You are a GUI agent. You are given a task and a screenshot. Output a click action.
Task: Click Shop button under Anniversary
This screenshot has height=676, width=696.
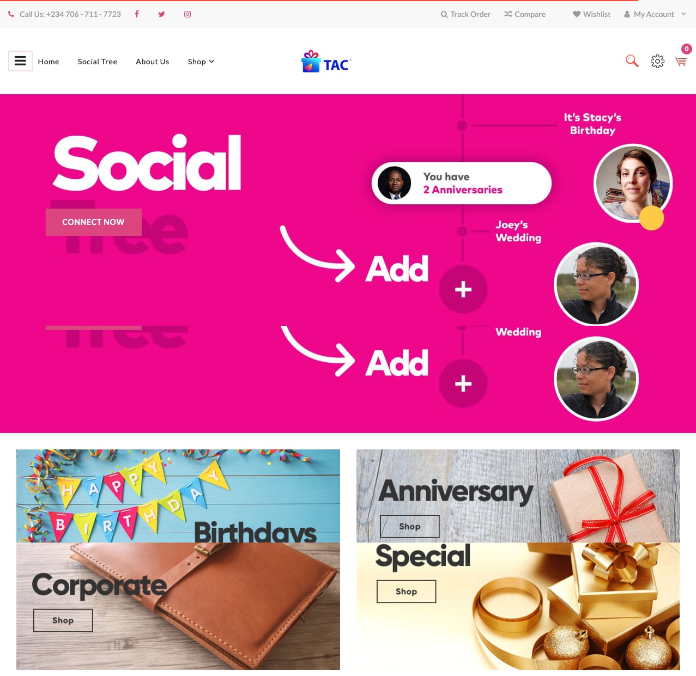410,526
